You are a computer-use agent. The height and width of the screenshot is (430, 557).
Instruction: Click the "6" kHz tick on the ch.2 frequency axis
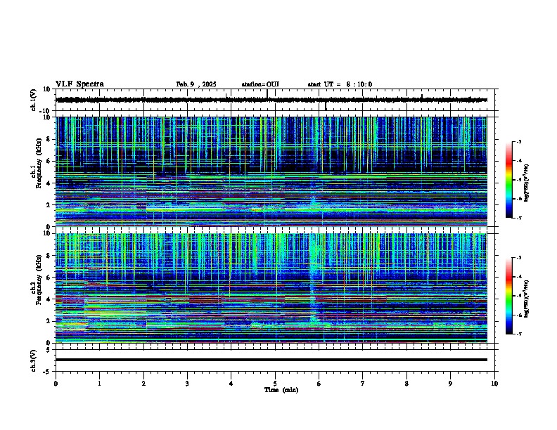(x=49, y=278)
